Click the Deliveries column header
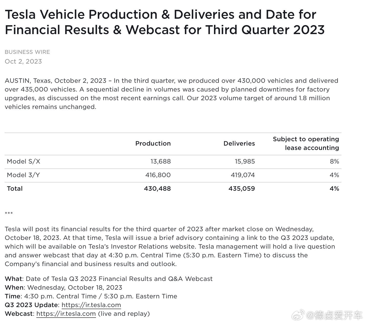The width and height of the screenshot is (366, 324). (239, 144)
